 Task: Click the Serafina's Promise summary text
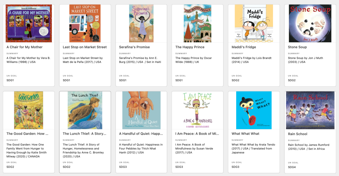click(x=140, y=60)
